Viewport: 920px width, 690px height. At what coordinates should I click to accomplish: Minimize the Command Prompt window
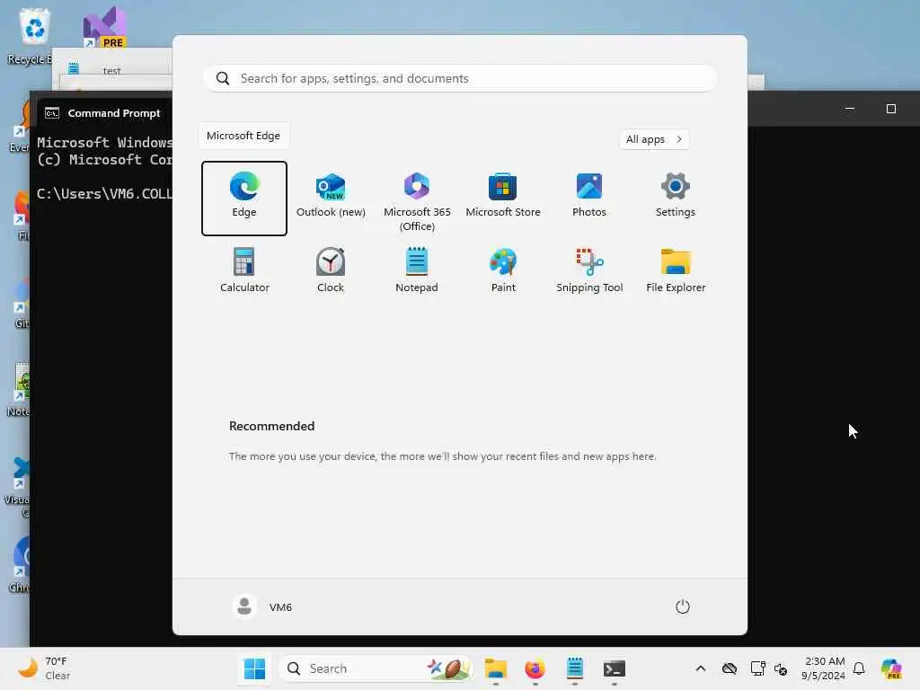point(849,109)
